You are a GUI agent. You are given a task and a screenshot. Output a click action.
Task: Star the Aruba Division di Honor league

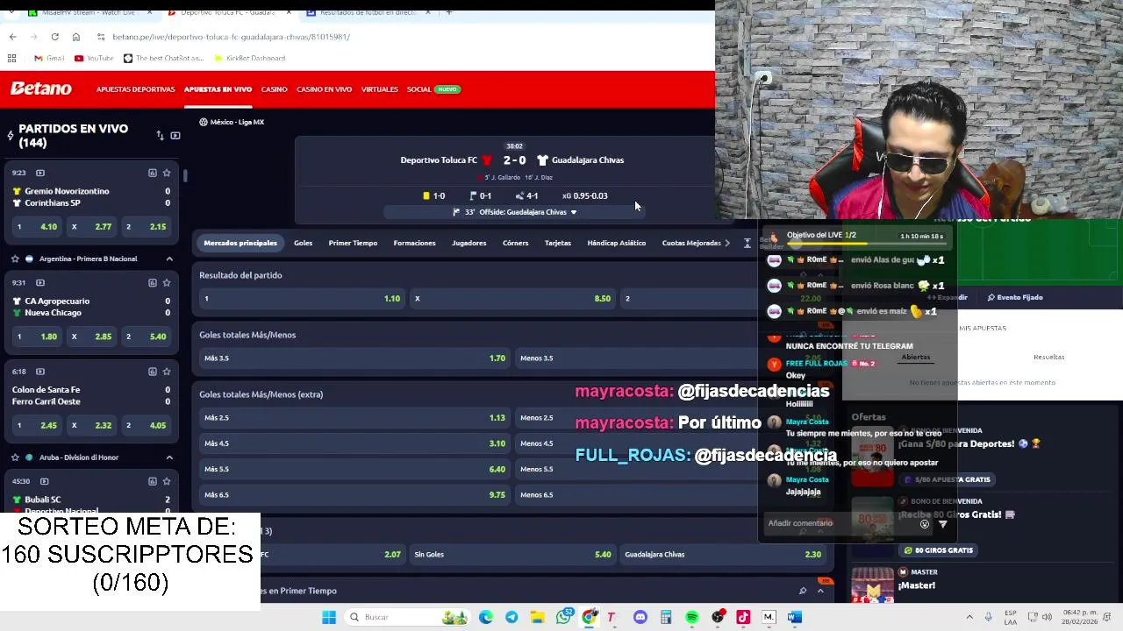(15, 457)
